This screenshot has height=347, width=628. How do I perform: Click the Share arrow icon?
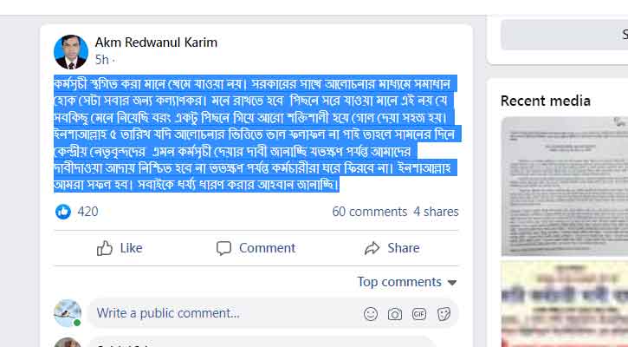[372, 248]
